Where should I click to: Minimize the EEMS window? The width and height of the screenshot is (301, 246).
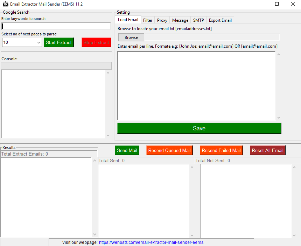tap(261, 4)
